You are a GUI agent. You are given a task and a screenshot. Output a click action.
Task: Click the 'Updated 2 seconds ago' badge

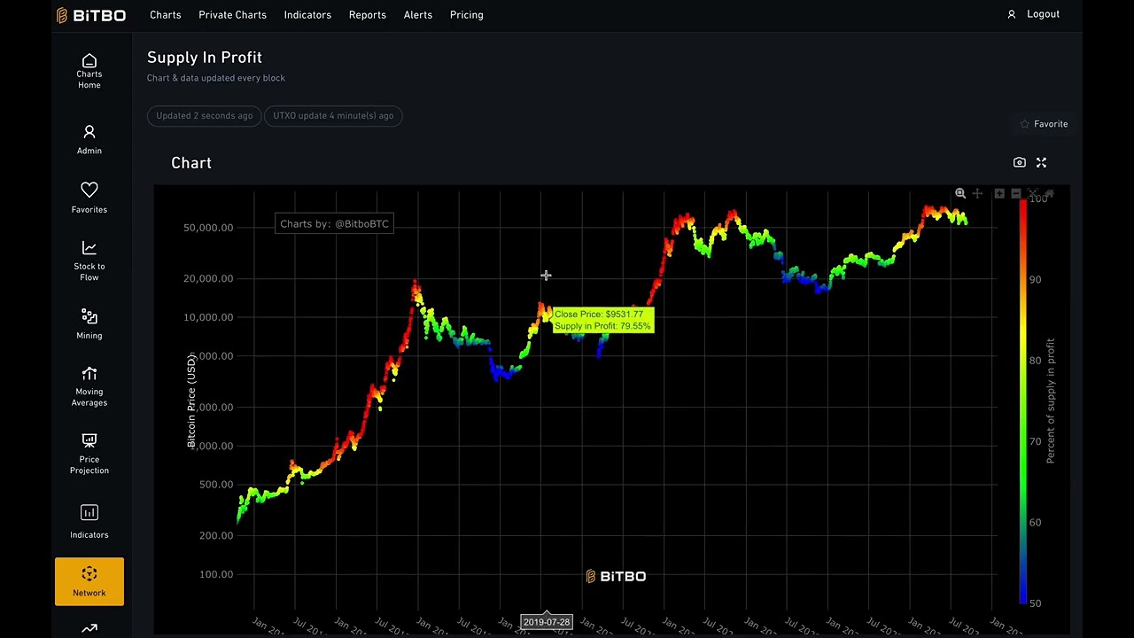point(204,115)
